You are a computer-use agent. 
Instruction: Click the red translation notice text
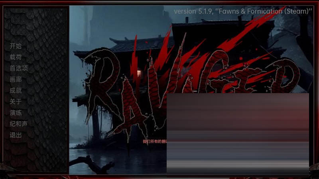pyautogui.click(x=155, y=141)
